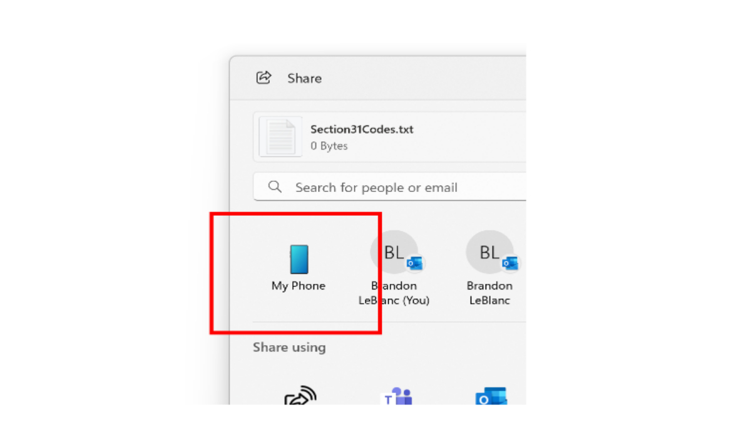The width and height of the screenshot is (751, 422).
Task: Click the 0 Bytes file size text
Action: click(329, 146)
